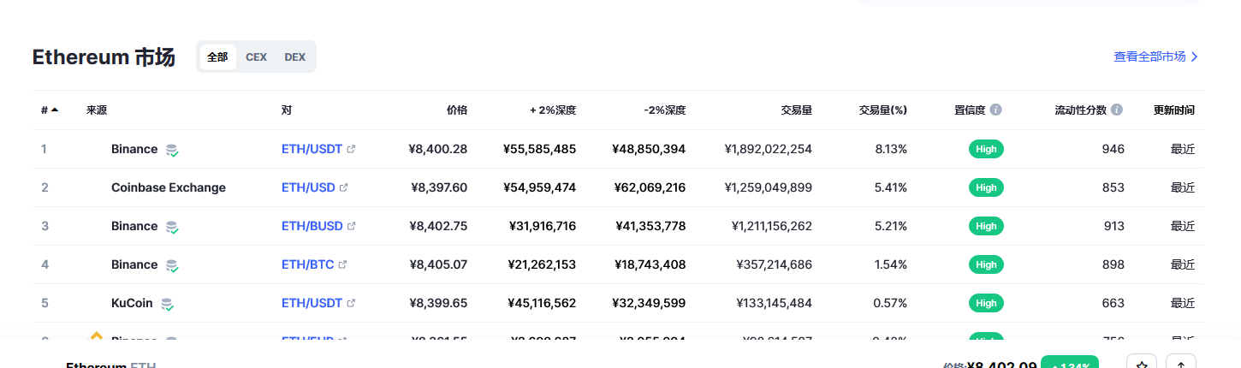1241x368 pixels.
Task: Click the Binance ETH/USDT verified reserve icon
Action: point(172,150)
